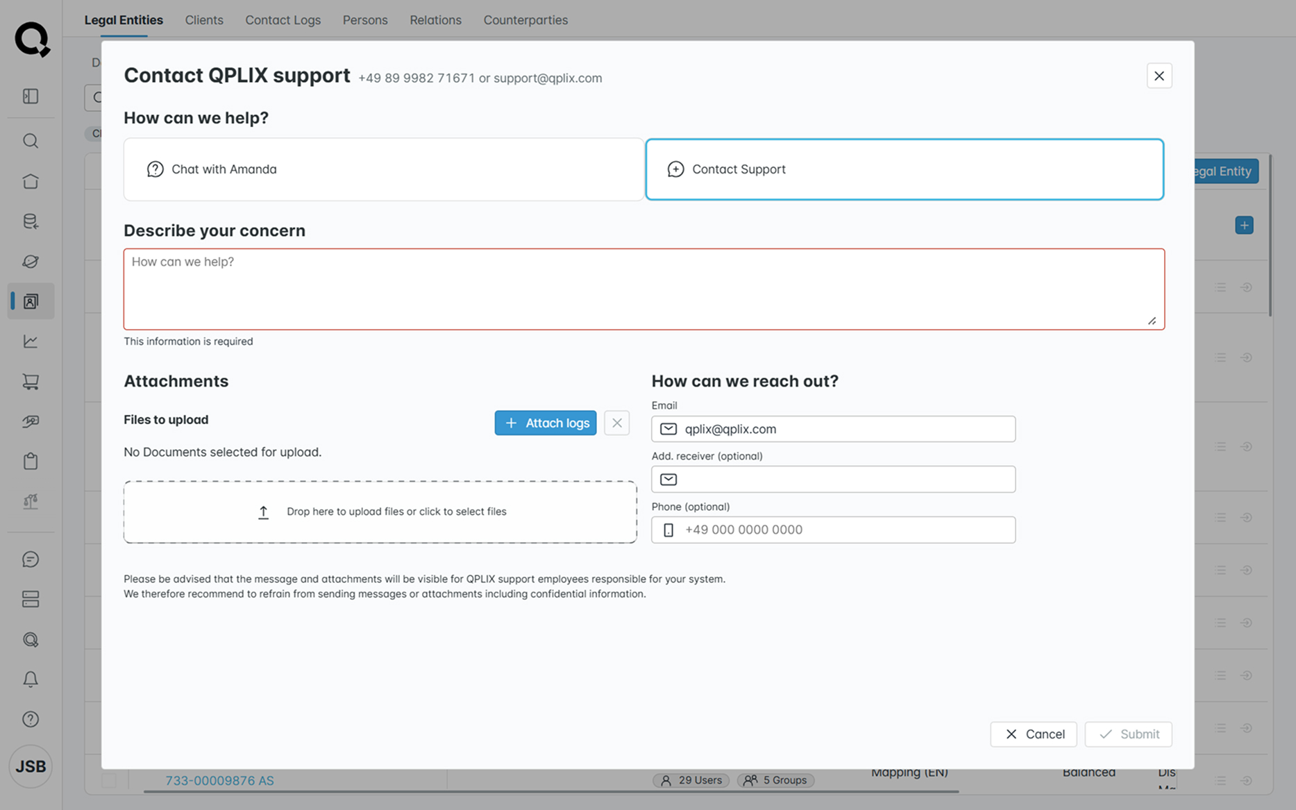Open the payment hand icon in sidebar
Image resolution: width=1296 pixels, height=810 pixels.
(31, 421)
